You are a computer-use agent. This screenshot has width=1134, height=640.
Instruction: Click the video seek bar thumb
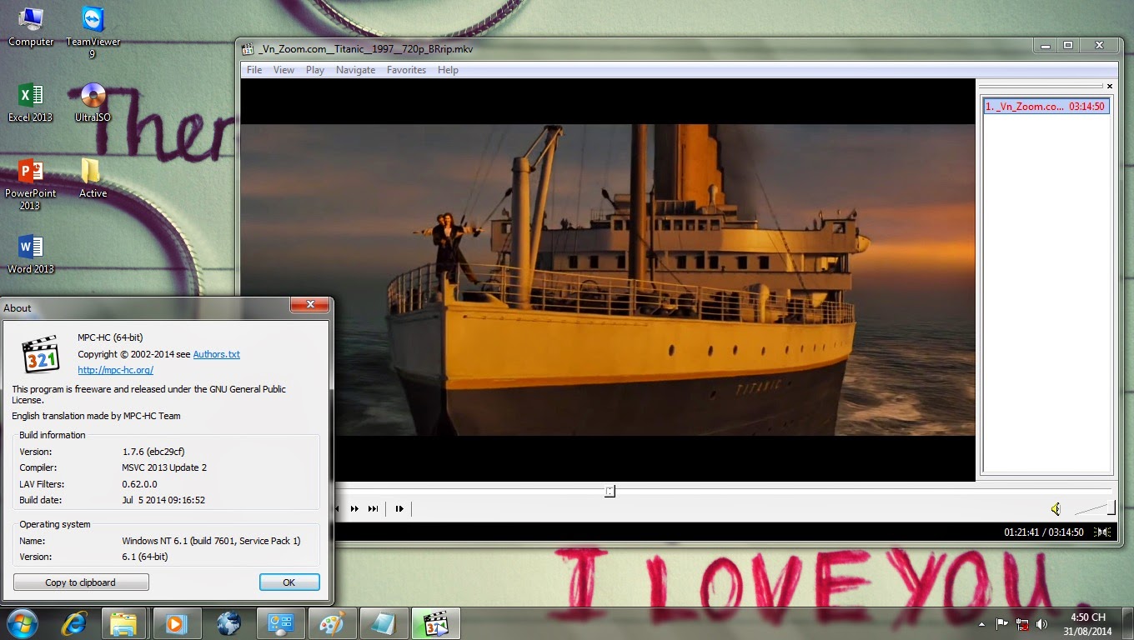click(x=610, y=492)
